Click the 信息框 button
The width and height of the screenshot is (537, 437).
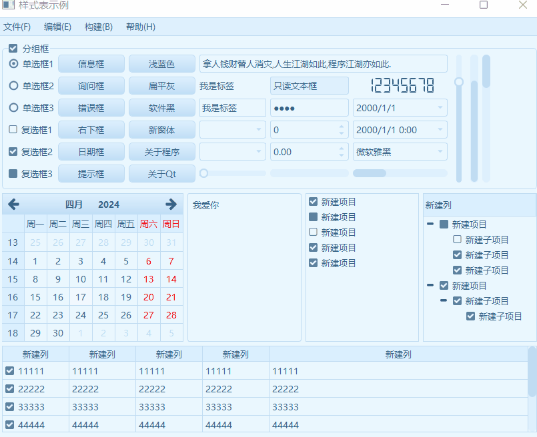pyautogui.click(x=91, y=63)
